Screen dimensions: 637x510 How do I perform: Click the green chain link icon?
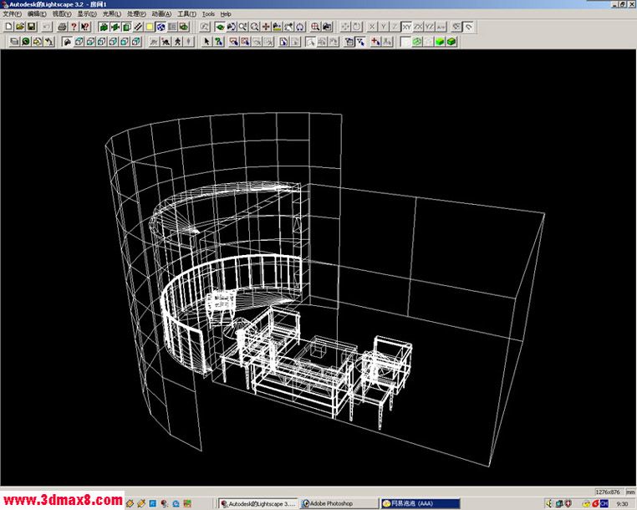(x=417, y=42)
